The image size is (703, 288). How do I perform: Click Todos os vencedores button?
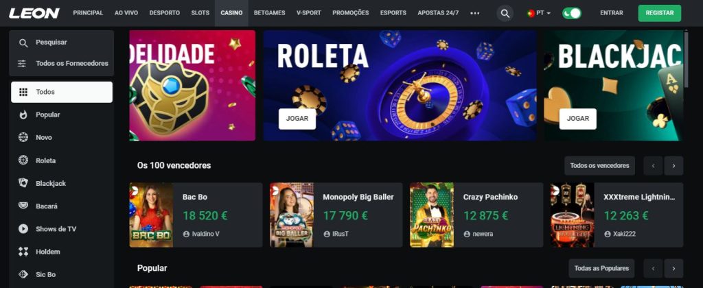pos(599,166)
